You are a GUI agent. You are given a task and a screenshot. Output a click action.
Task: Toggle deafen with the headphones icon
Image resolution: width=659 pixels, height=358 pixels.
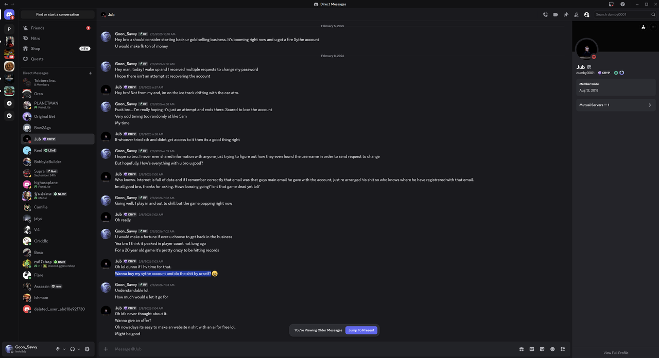point(73,349)
